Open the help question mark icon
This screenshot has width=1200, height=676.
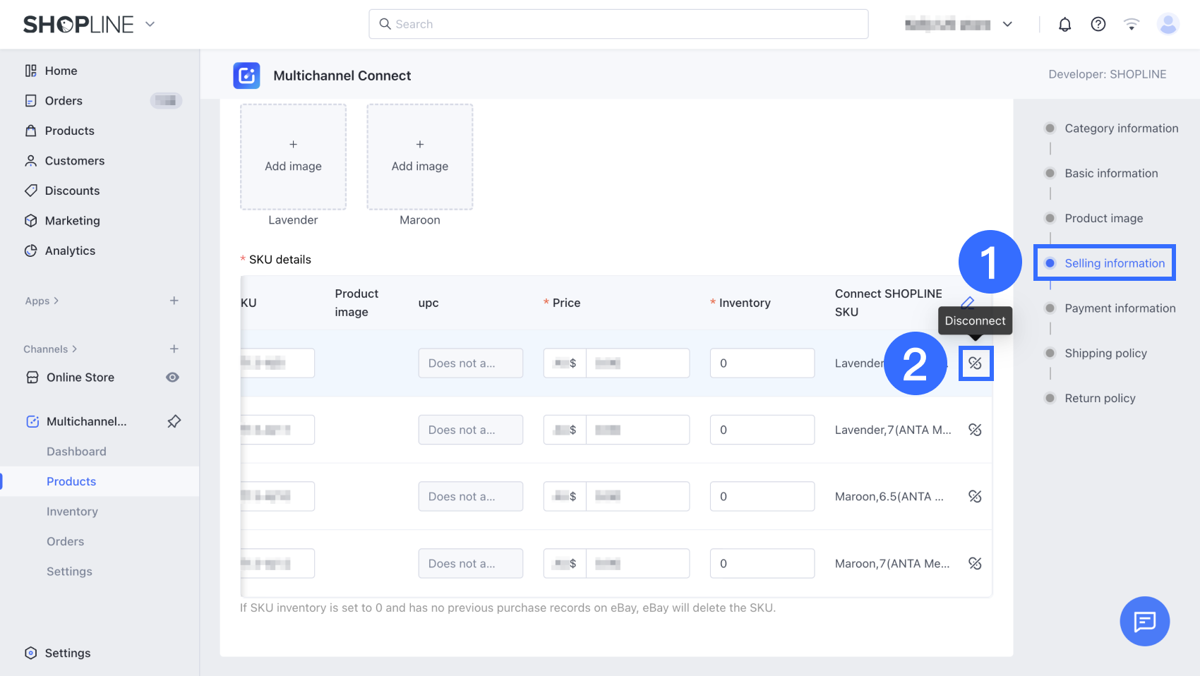coord(1098,25)
